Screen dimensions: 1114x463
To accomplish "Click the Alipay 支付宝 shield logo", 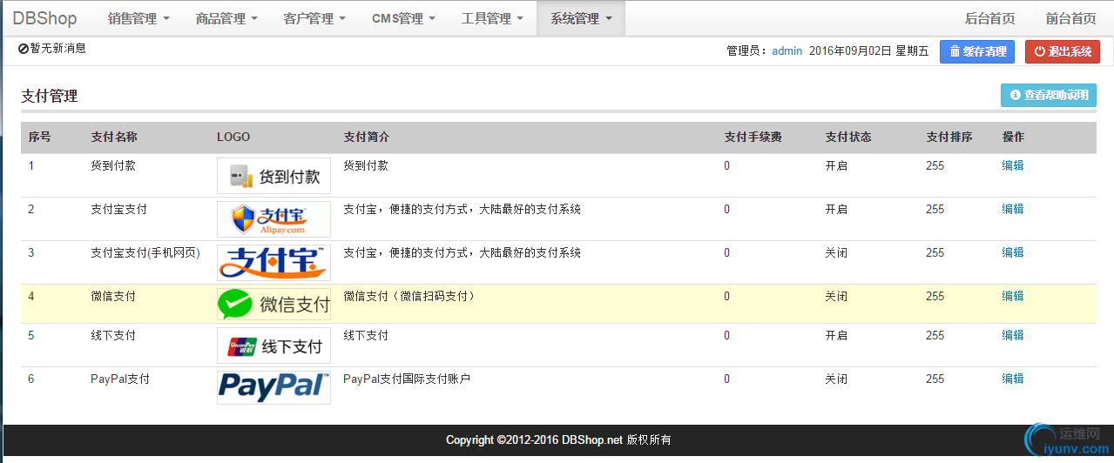I will coord(273,219).
